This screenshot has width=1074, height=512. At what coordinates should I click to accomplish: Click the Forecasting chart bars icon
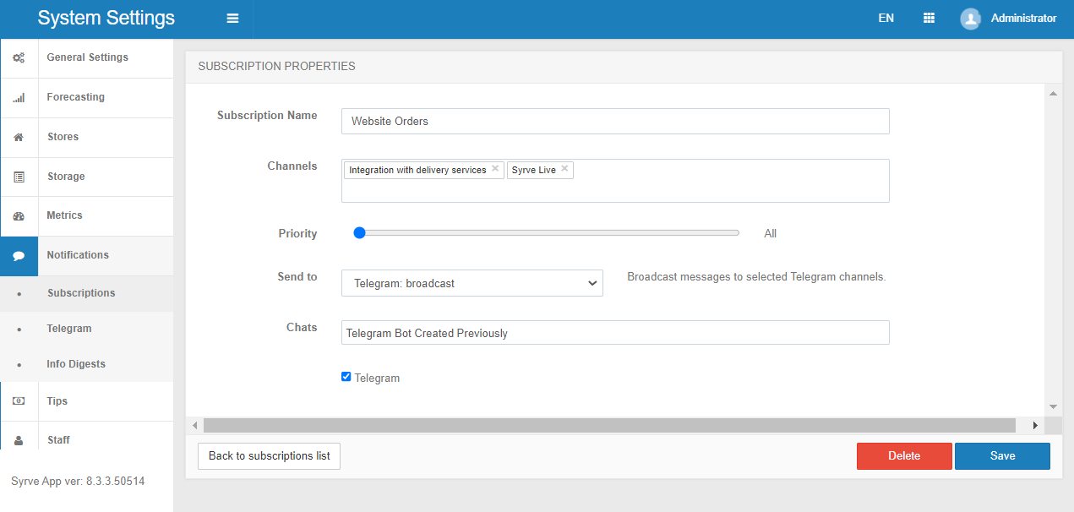click(19, 98)
